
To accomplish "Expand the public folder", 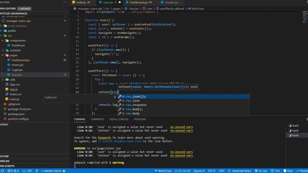I will pos(12,31).
